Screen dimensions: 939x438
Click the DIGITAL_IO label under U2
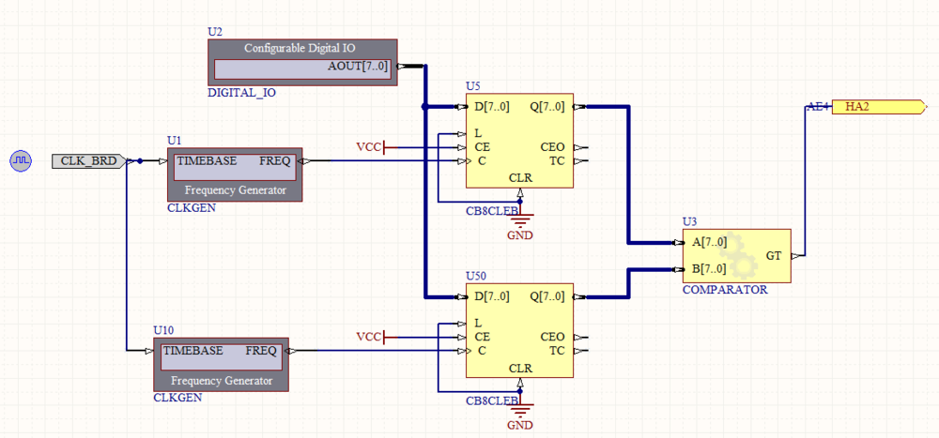pyautogui.click(x=241, y=94)
